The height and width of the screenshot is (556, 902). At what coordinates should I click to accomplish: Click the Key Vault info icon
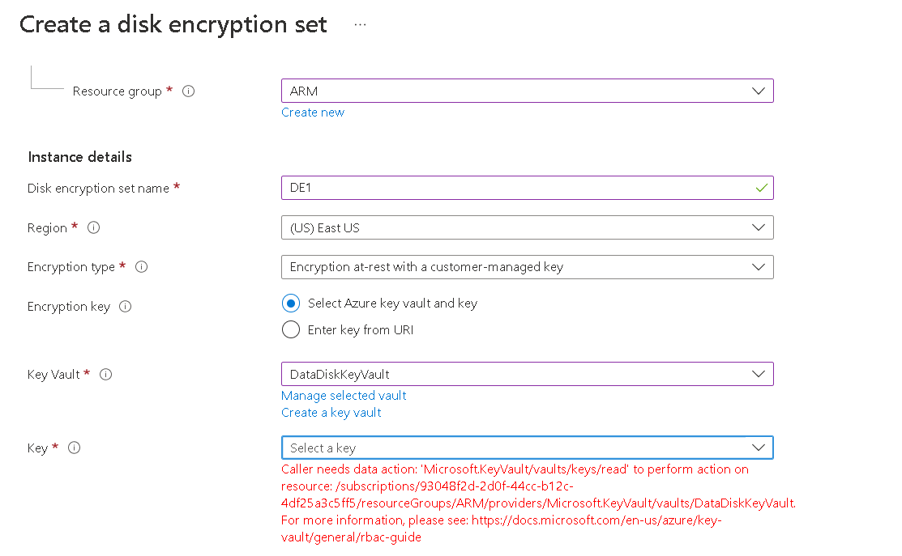point(106,375)
